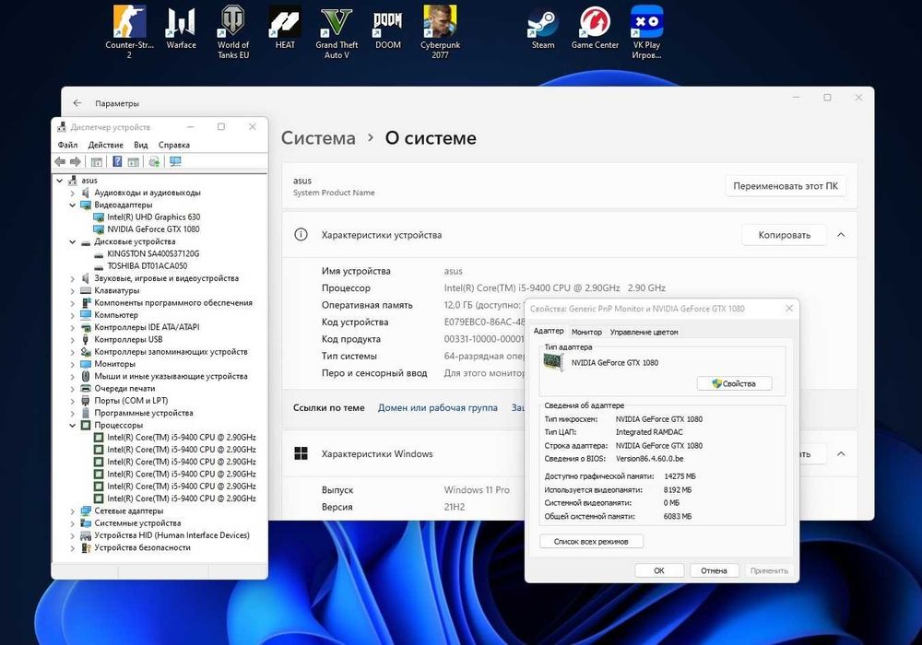This screenshot has height=645, width=922.
Task: Collapse the Видеоадаптеры node
Action: (72, 205)
